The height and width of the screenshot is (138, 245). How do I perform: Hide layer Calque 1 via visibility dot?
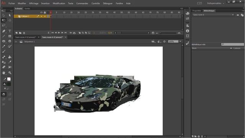click(41, 16)
